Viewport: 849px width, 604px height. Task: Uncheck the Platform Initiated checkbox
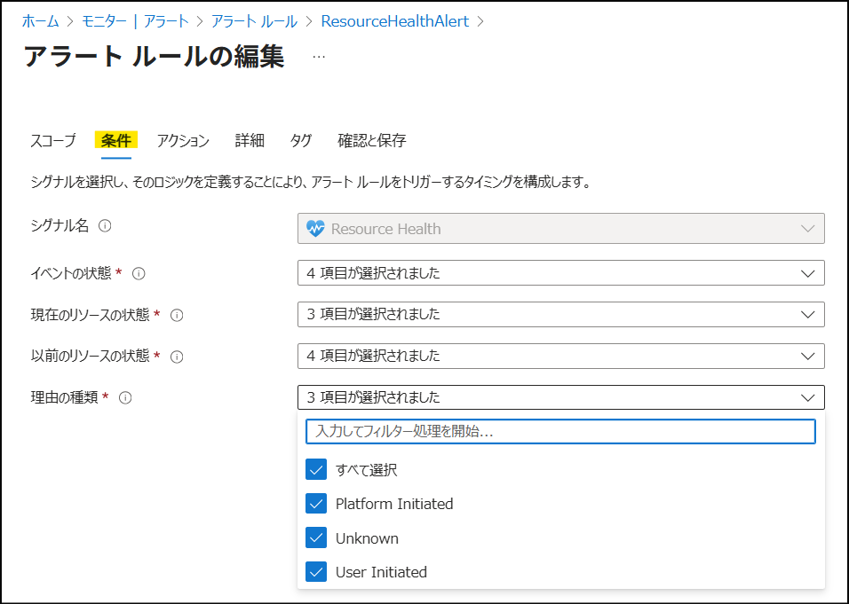point(316,504)
